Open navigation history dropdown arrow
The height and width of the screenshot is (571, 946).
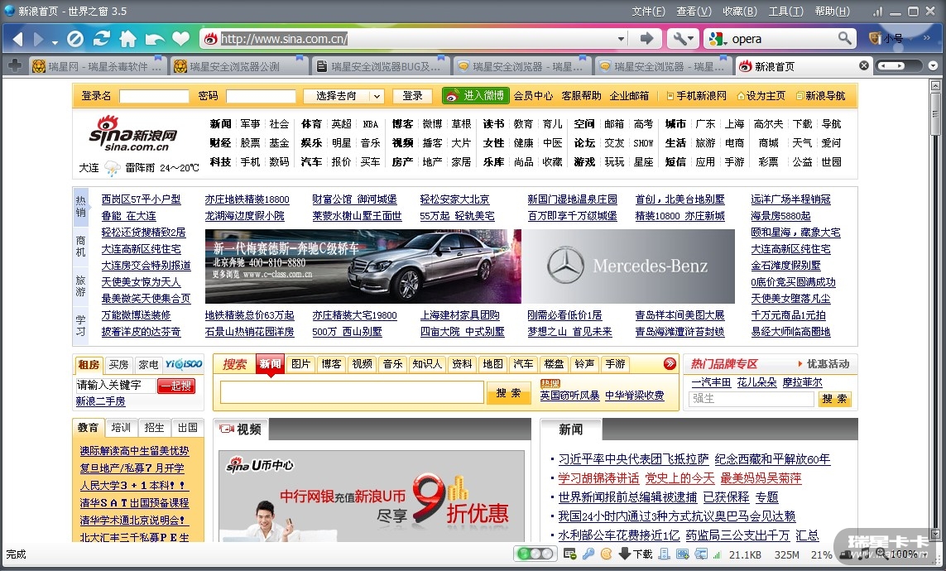coord(55,42)
